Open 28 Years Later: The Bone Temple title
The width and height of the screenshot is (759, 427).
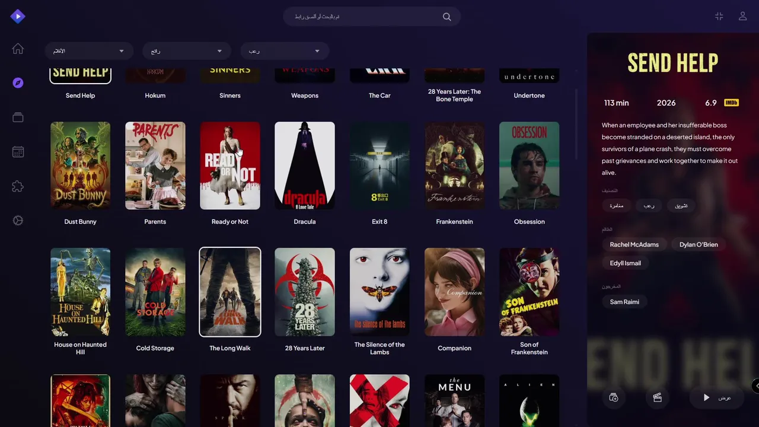(x=454, y=95)
